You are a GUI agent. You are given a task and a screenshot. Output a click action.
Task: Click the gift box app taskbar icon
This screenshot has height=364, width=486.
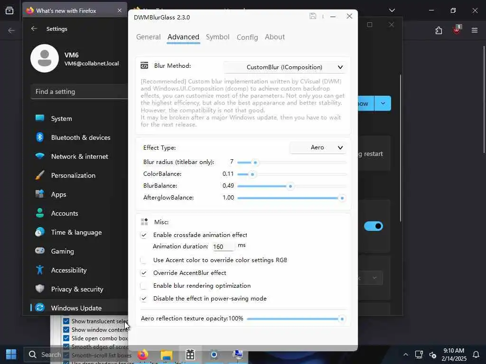click(x=190, y=355)
